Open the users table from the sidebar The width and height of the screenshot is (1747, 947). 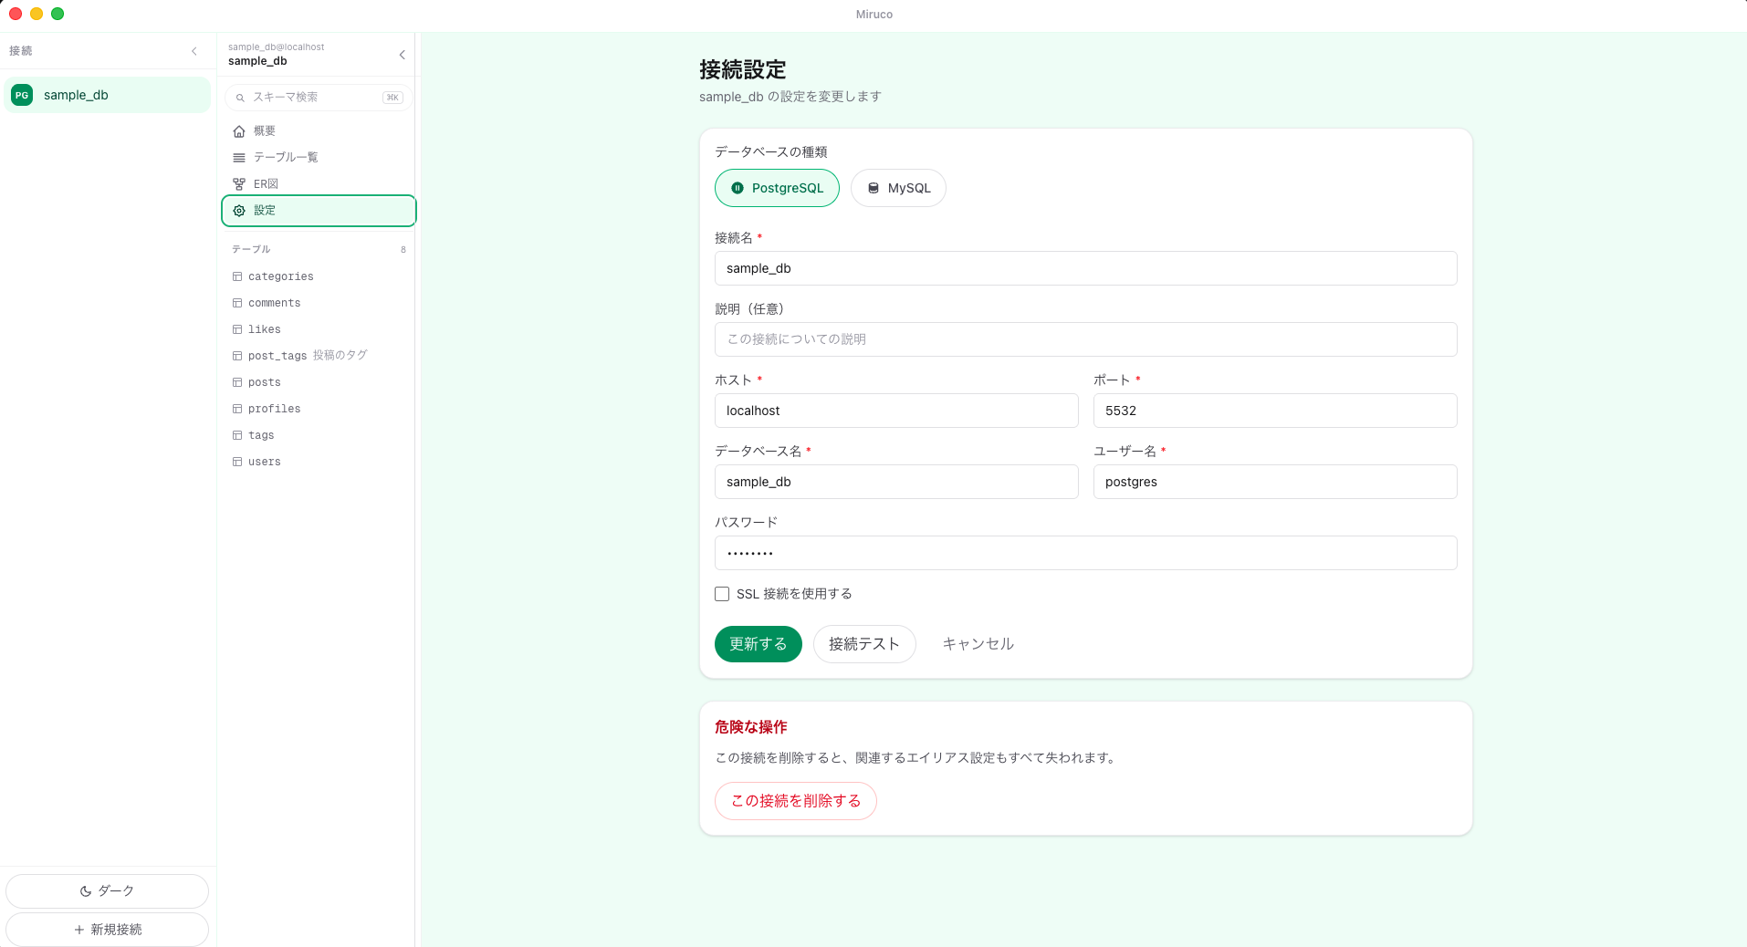pos(265,462)
